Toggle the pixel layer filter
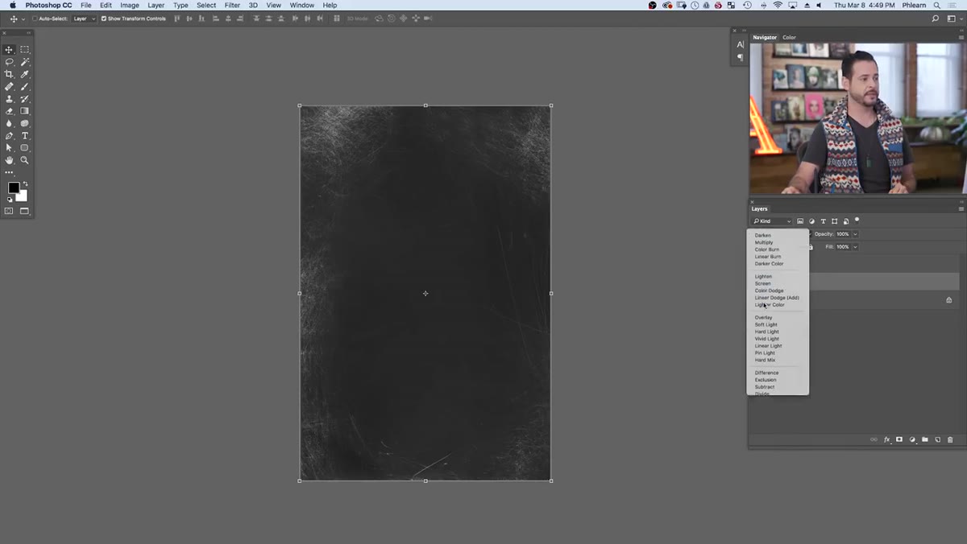Viewport: 967px width, 544px height. pyautogui.click(x=800, y=221)
